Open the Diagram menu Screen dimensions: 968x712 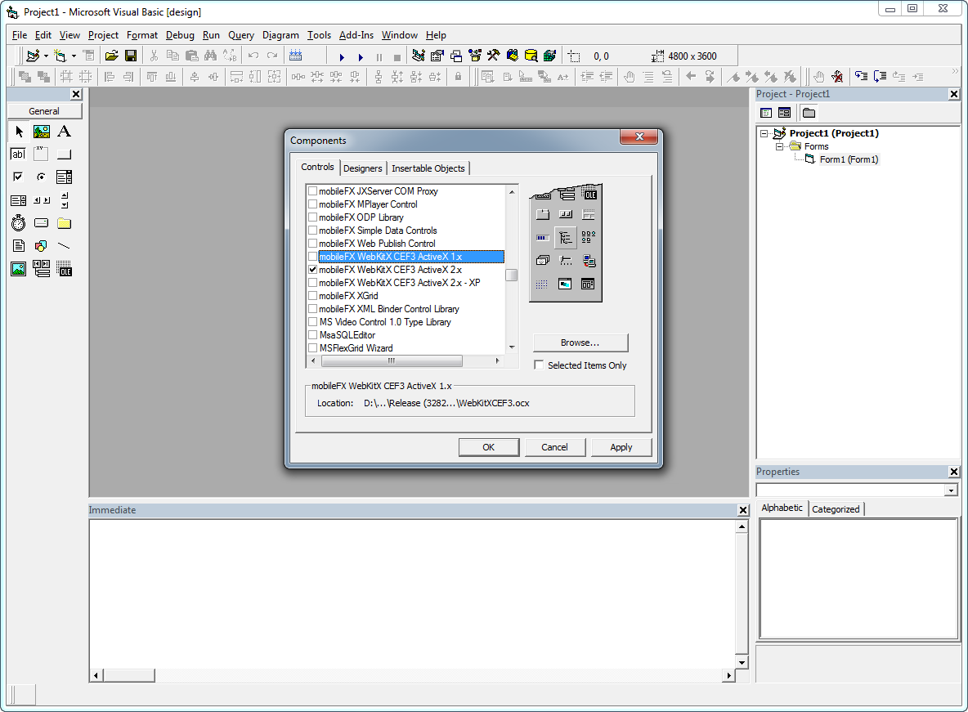pyautogui.click(x=280, y=35)
